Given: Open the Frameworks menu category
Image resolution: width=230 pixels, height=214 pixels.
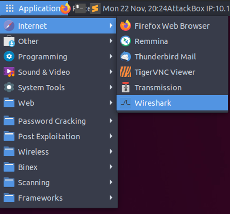Looking at the screenshot, I should pos(58,198).
